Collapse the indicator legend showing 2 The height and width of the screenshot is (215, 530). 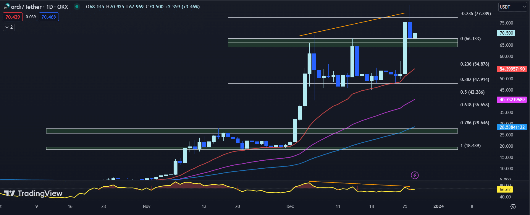[9, 27]
